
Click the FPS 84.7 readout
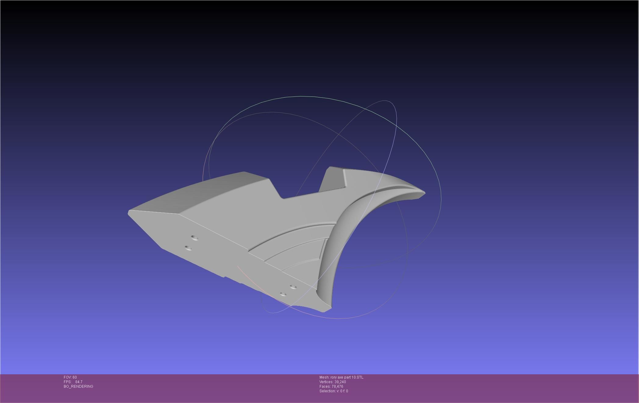73,382
